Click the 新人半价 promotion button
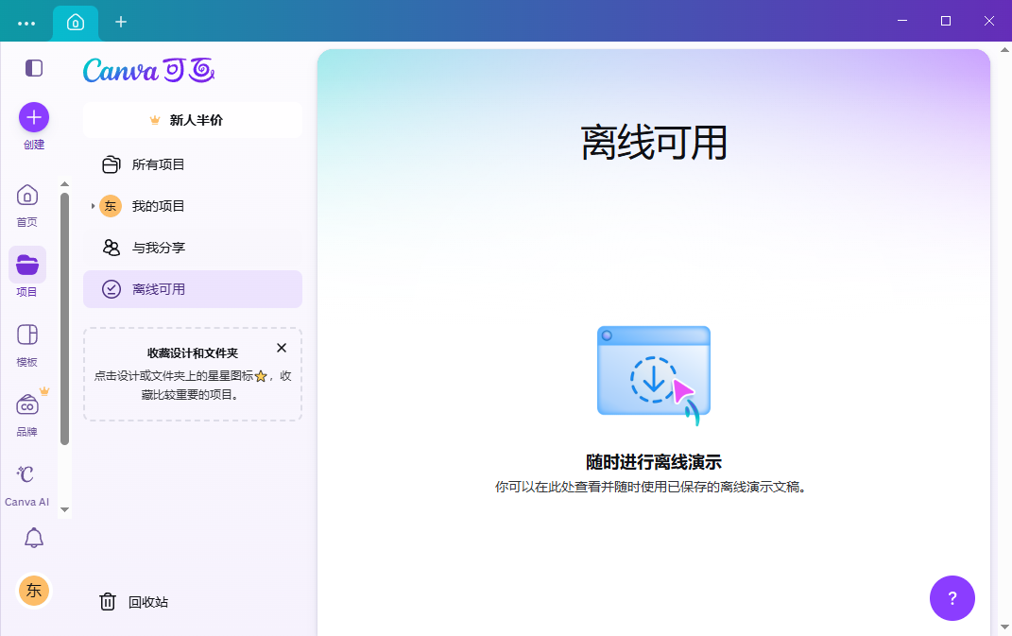1012x636 pixels. (193, 120)
